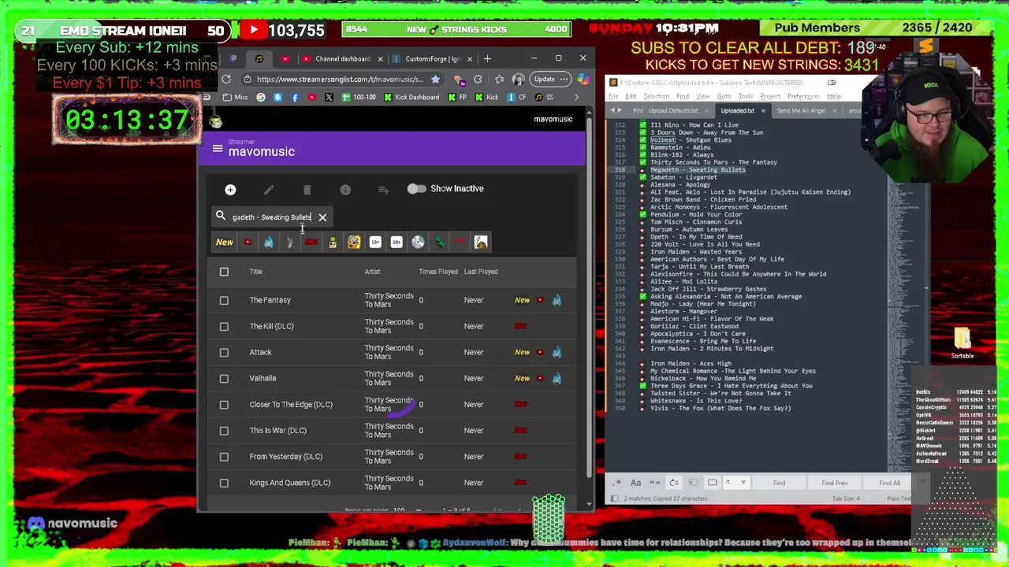This screenshot has width=1009, height=567.
Task: Select the New attribute filter
Action: [x=225, y=243]
